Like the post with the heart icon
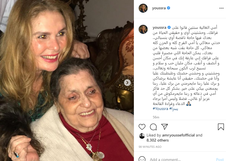The width and height of the screenshot is (226, 161). point(142,127)
